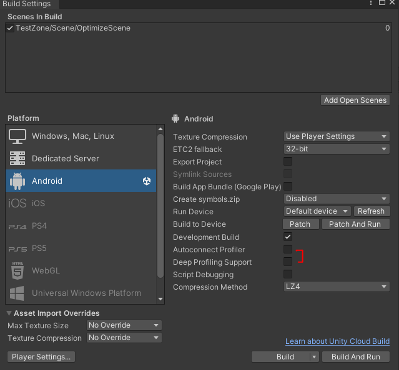Collapse the Asset Import Overrides section

9,313
